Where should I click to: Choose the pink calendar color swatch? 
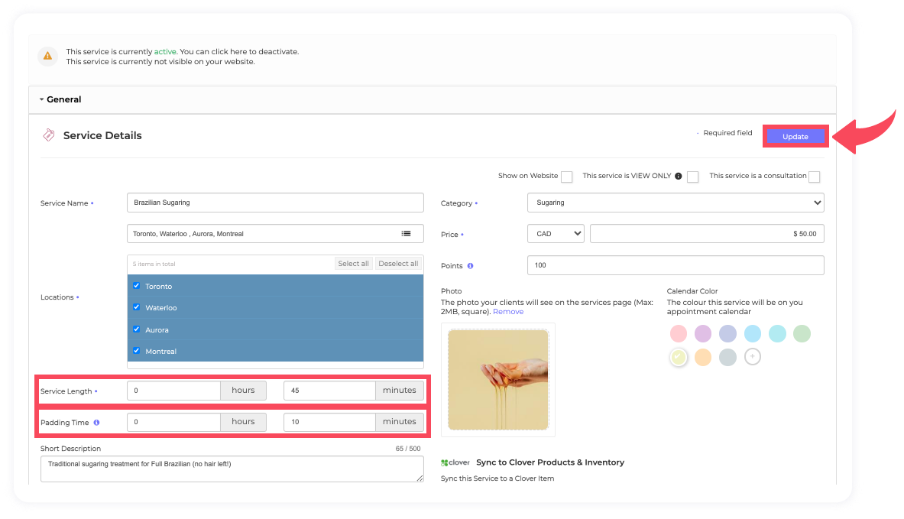(678, 334)
